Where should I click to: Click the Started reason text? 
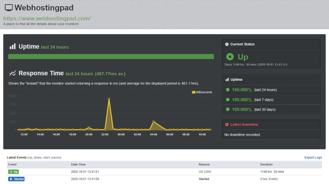coord(204,179)
